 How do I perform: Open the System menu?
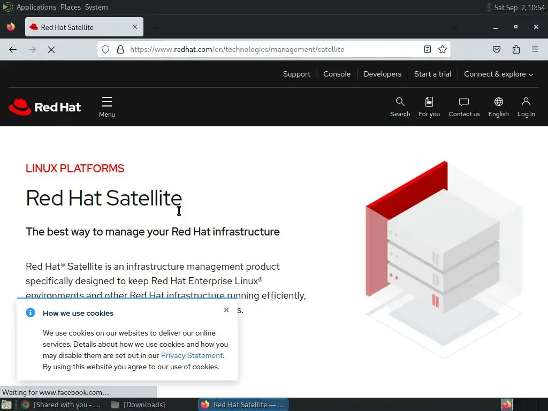(96, 7)
